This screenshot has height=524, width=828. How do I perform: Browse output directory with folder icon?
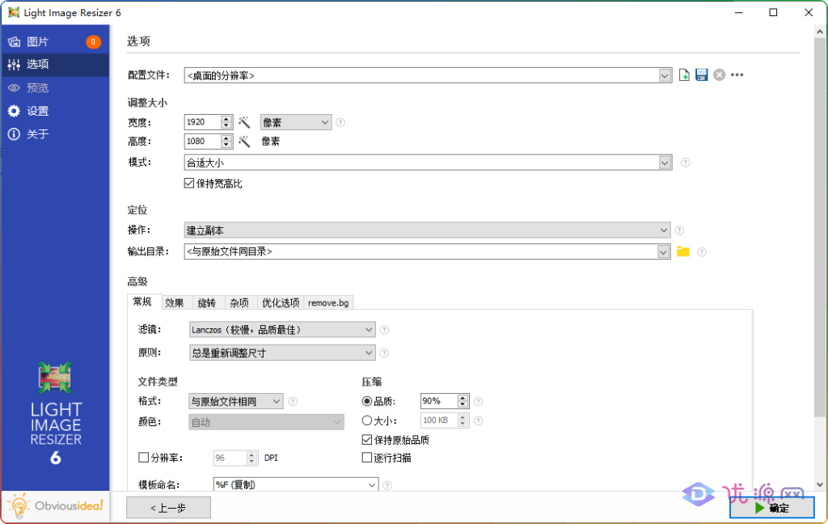point(683,251)
